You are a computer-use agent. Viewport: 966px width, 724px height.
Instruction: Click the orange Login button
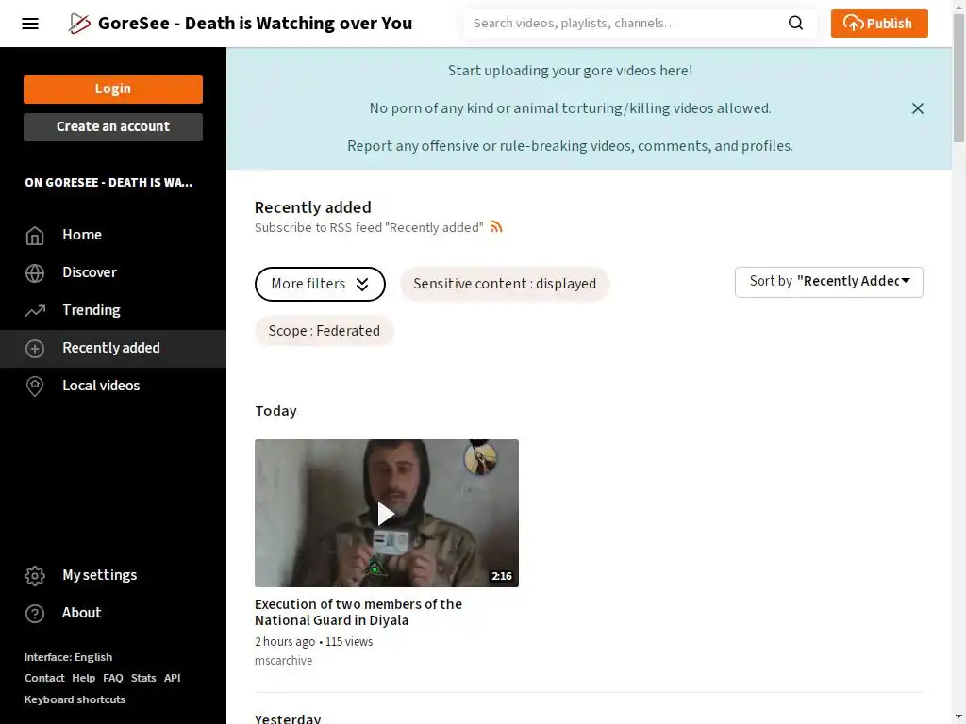(113, 90)
